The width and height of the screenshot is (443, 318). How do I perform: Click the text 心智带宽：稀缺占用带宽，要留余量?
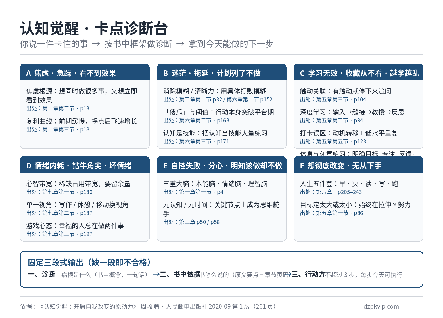(78, 184)
